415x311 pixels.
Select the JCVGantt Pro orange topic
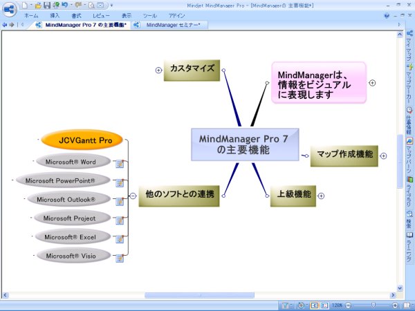tap(82, 140)
